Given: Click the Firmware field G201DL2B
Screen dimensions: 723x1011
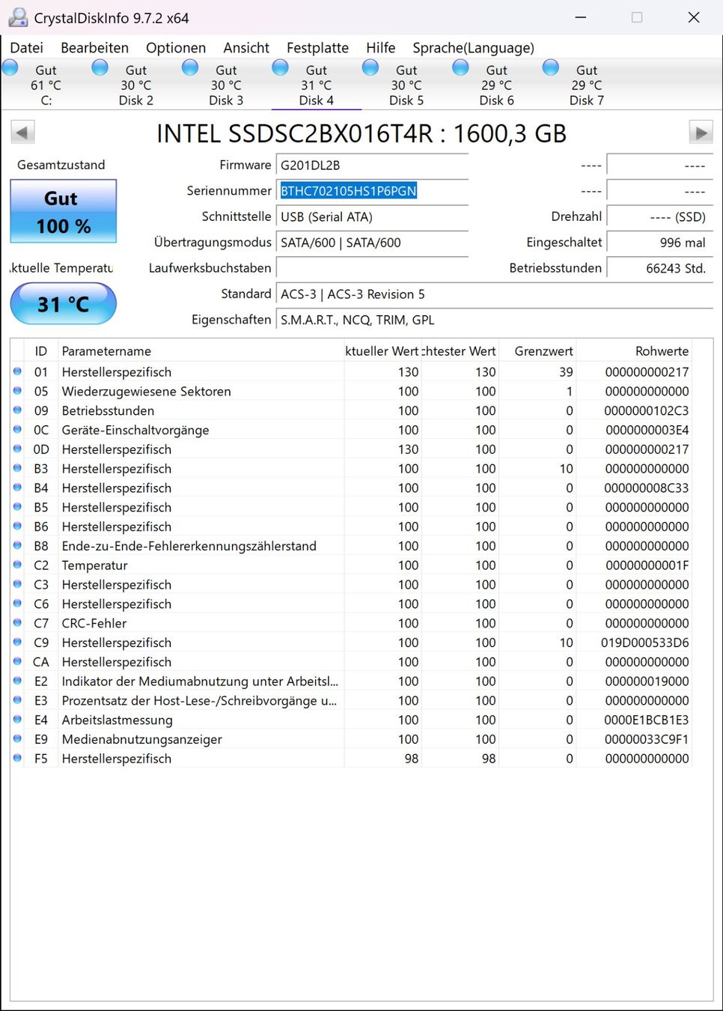Looking at the screenshot, I should click(372, 166).
